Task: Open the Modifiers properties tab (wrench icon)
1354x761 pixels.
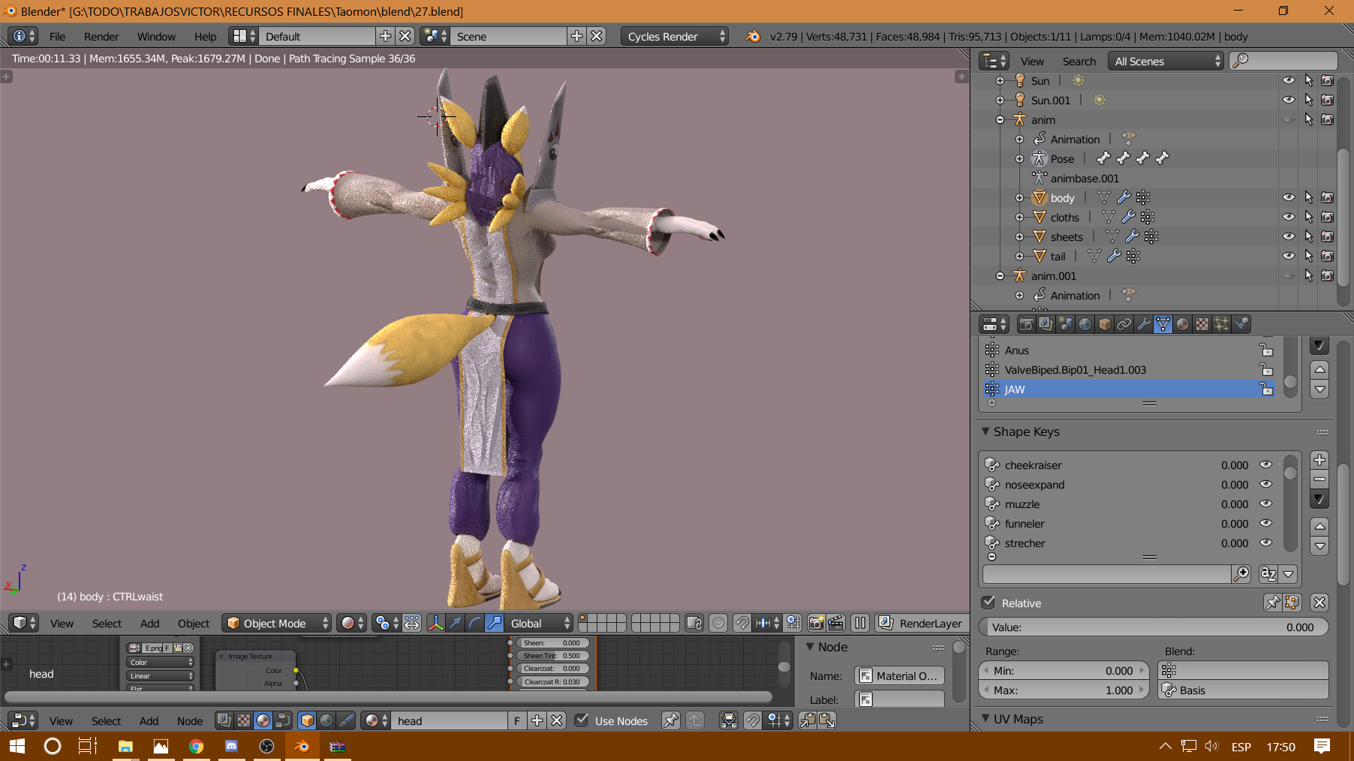Action: pos(1143,324)
